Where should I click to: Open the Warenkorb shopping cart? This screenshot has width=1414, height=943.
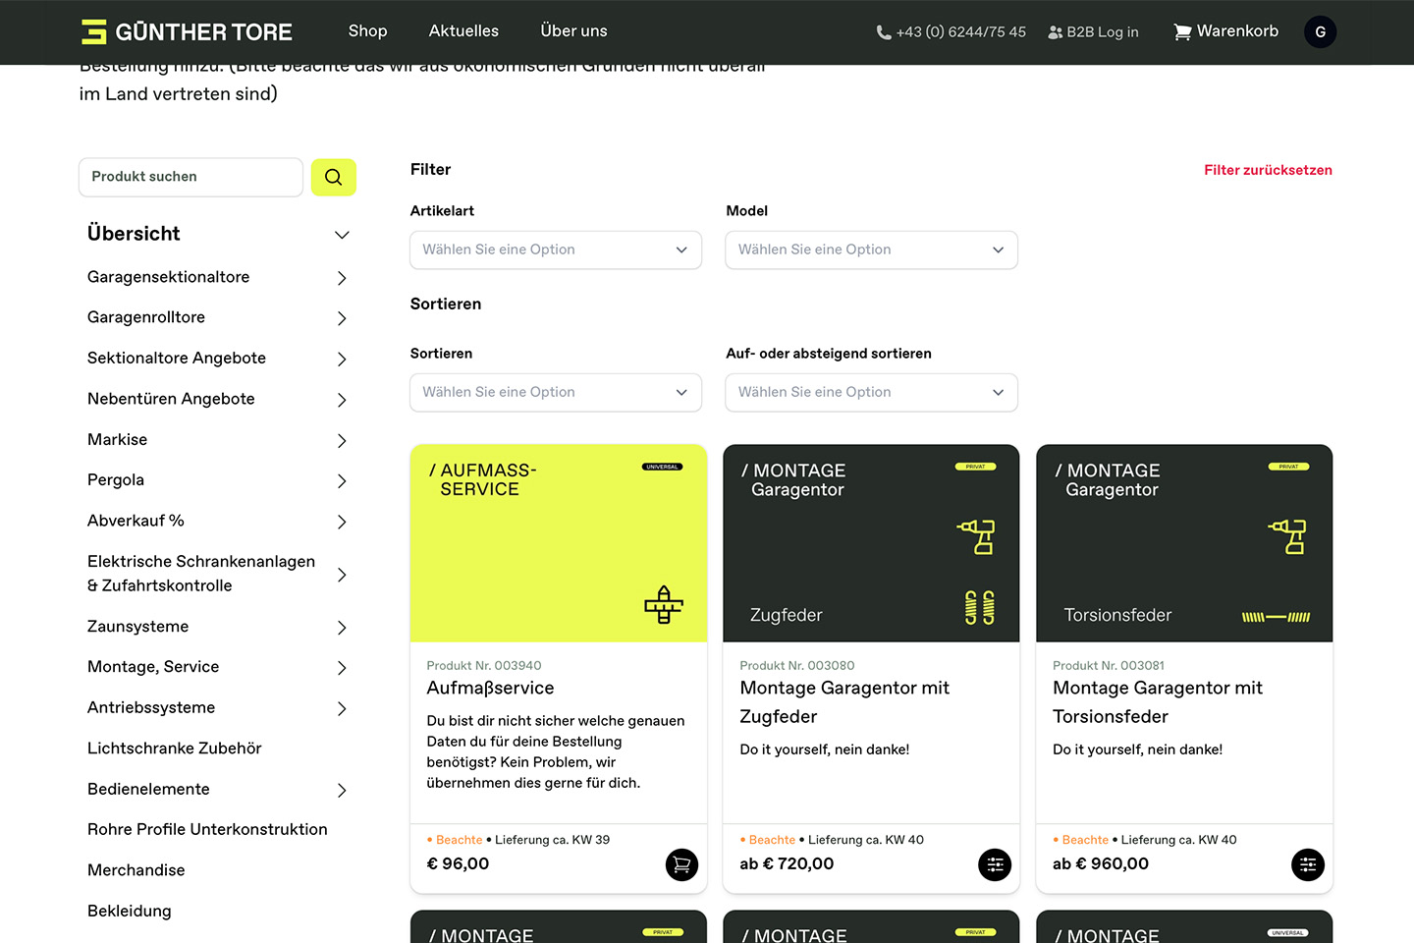coord(1225,31)
